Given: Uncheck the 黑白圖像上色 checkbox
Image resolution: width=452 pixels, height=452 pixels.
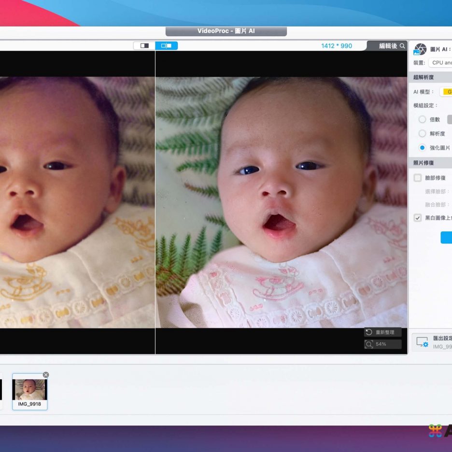Looking at the screenshot, I should [x=418, y=218].
